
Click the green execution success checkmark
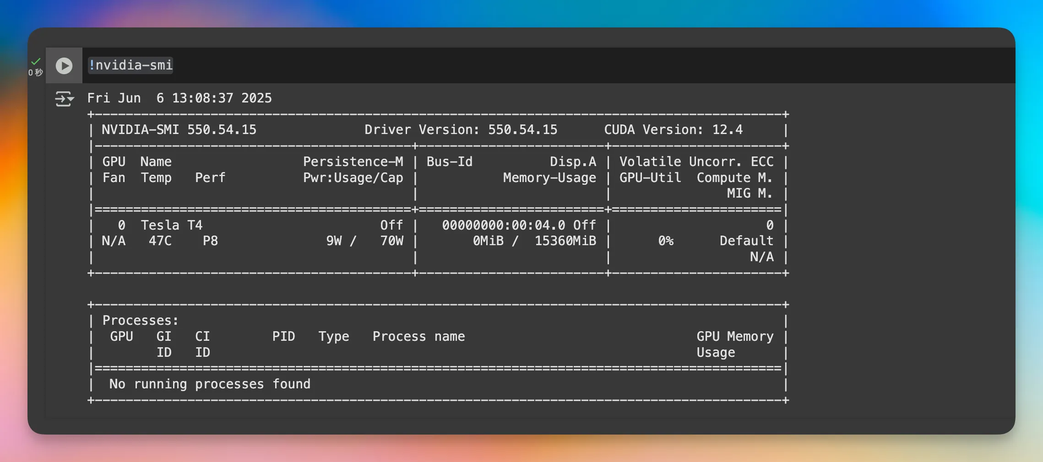36,61
